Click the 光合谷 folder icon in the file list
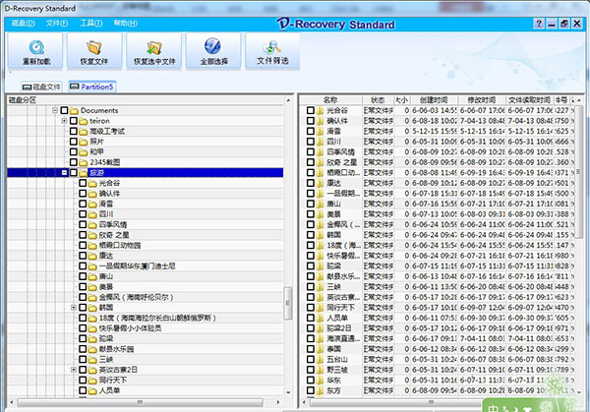590x412 pixels. click(x=321, y=110)
